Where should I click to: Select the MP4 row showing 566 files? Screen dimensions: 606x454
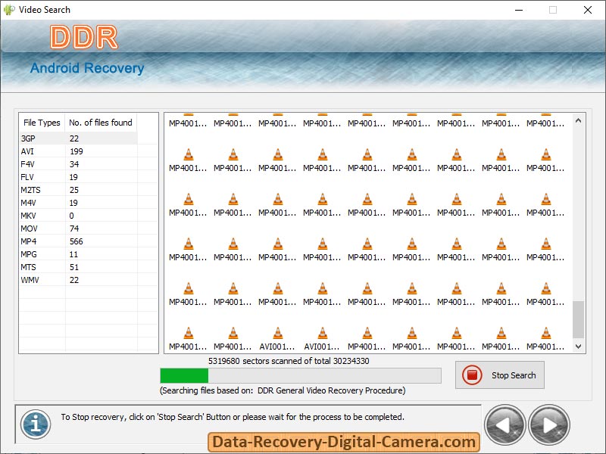click(45, 241)
